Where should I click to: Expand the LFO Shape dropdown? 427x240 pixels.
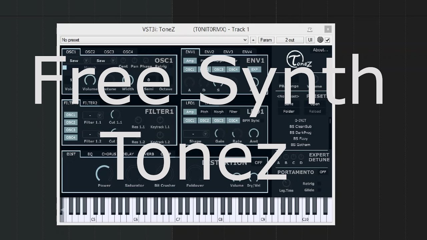point(205,134)
